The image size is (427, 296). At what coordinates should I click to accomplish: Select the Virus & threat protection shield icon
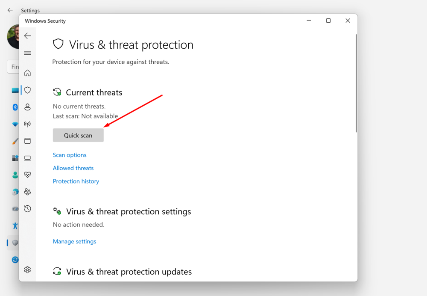(x=28, y=90)
